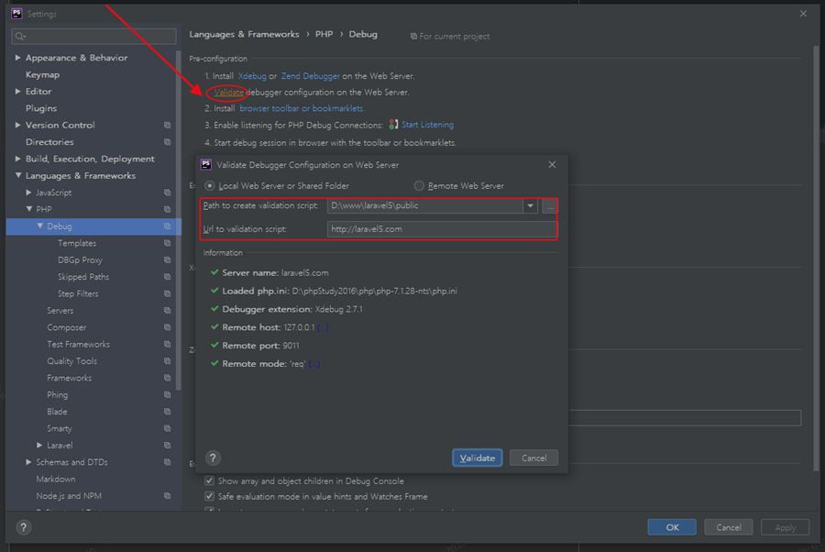Screen dimensions: 825x552
Task: Click the info link icon after Remote host
Action: [324, 327]
